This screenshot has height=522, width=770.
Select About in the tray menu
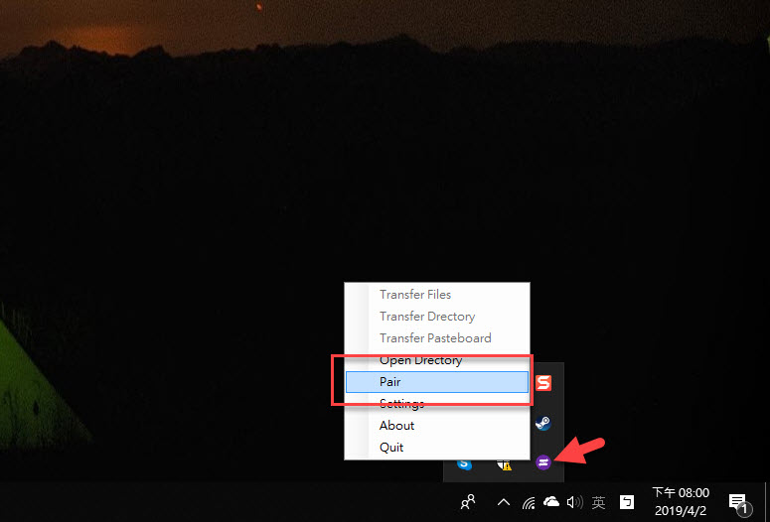point(436,426)
